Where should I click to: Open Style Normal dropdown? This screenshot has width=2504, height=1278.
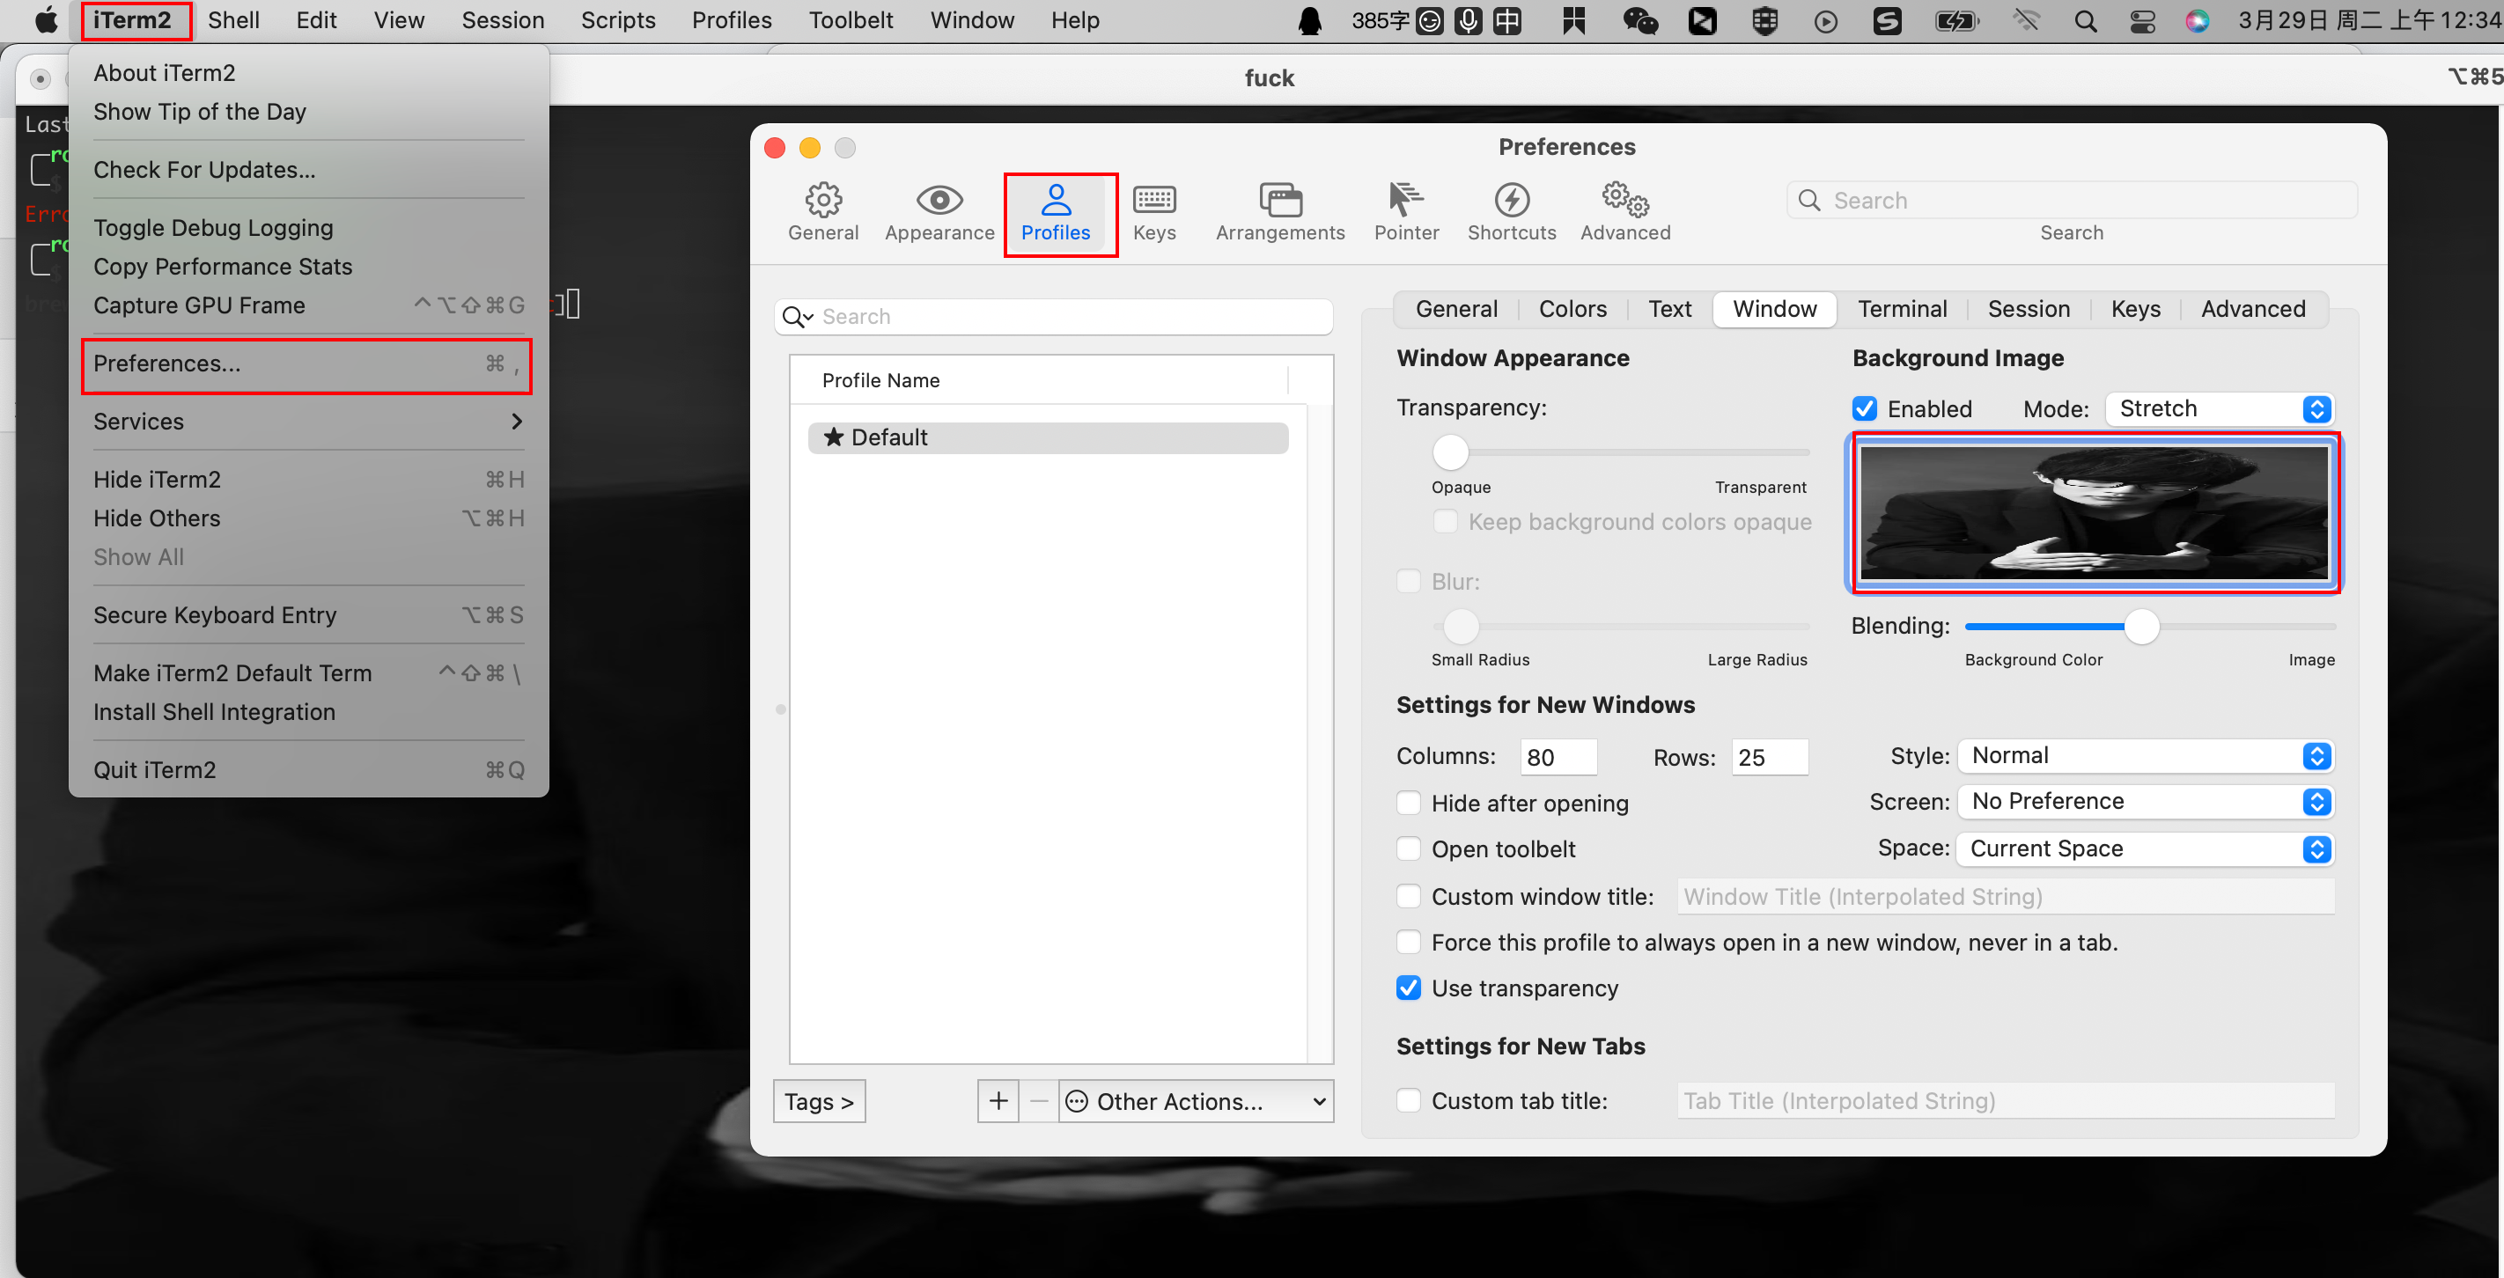click(x=2147, y=756)
